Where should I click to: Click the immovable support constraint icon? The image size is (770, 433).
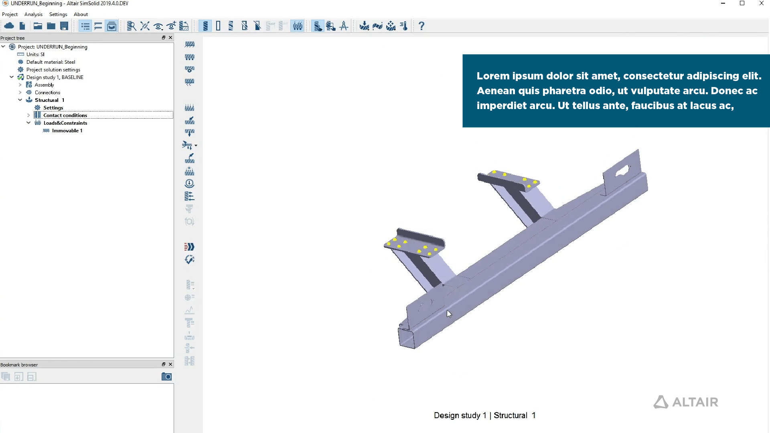[190, 45]
